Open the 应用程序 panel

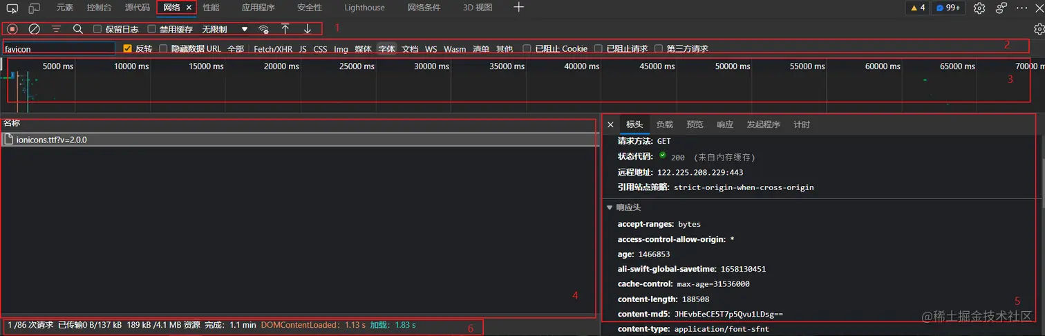(x=258, y=8)
